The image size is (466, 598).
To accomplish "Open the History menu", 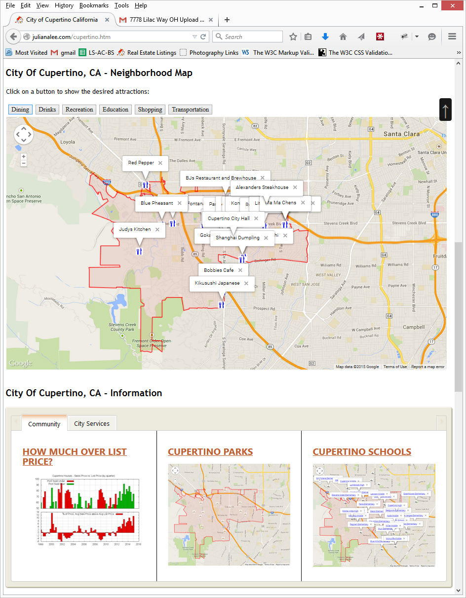I will tap(64, 5).
